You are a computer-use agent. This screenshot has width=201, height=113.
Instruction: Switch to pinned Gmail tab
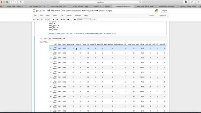coord(1,6)
